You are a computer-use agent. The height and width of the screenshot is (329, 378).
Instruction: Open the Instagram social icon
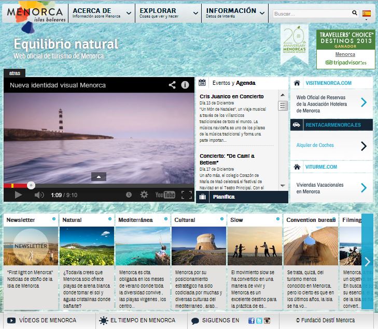tap(268, 321)
